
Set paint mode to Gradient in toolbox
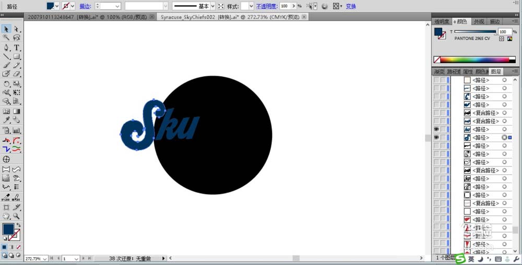coord(11,247)
